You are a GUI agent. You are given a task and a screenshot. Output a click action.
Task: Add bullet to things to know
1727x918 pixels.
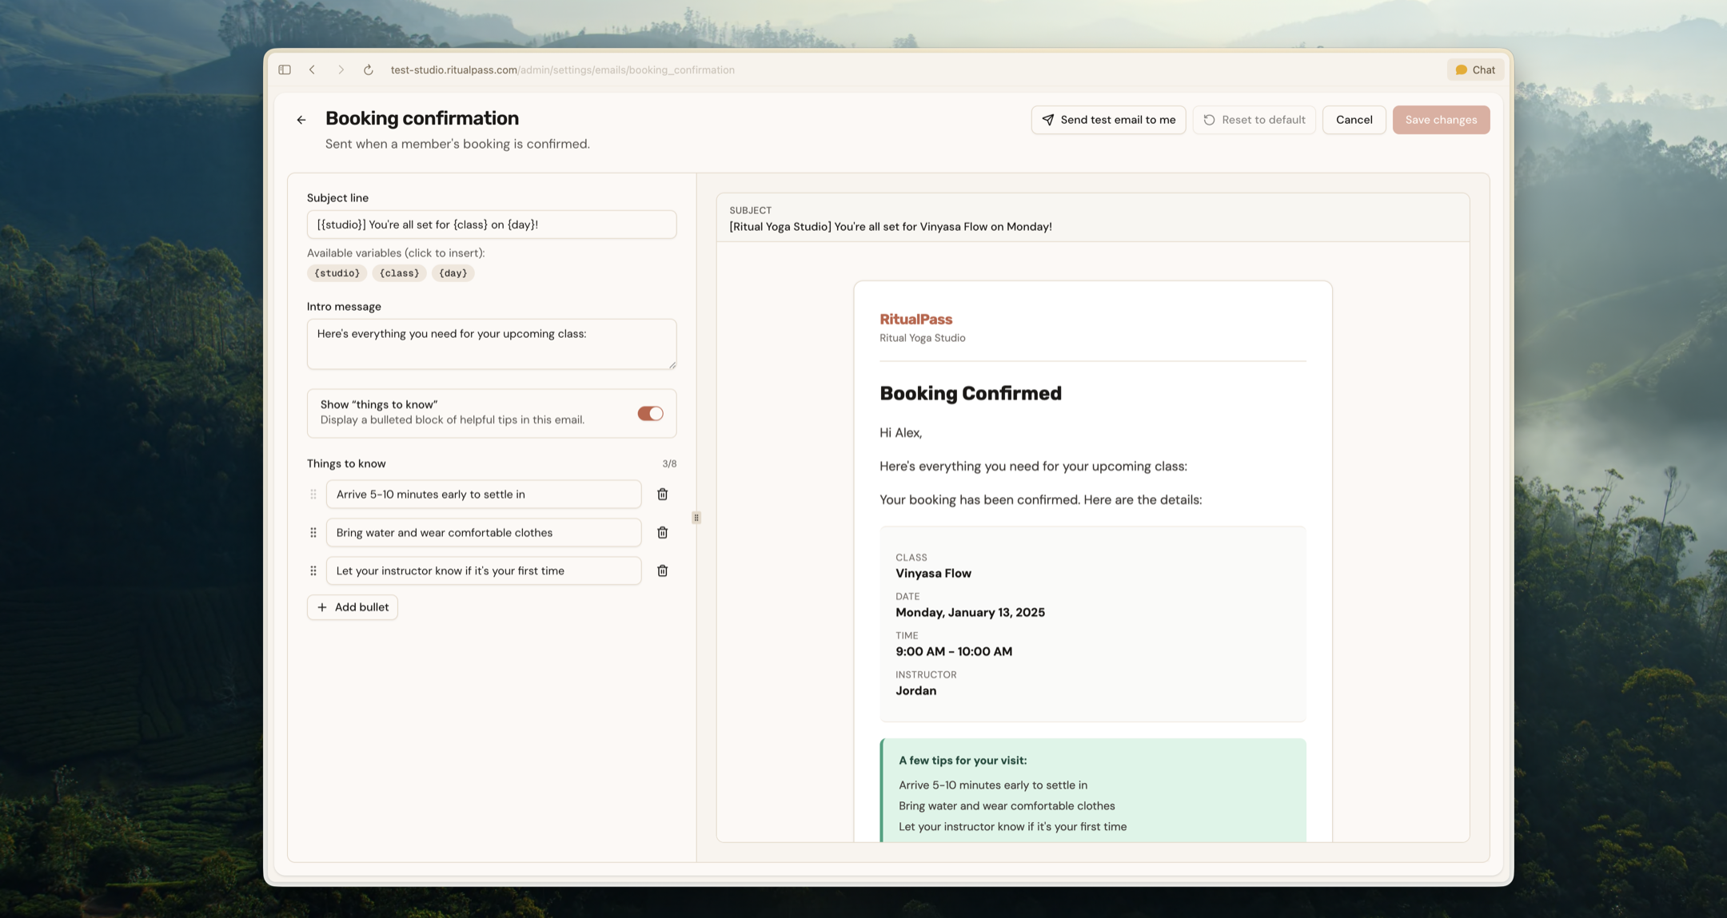point(353,607)
